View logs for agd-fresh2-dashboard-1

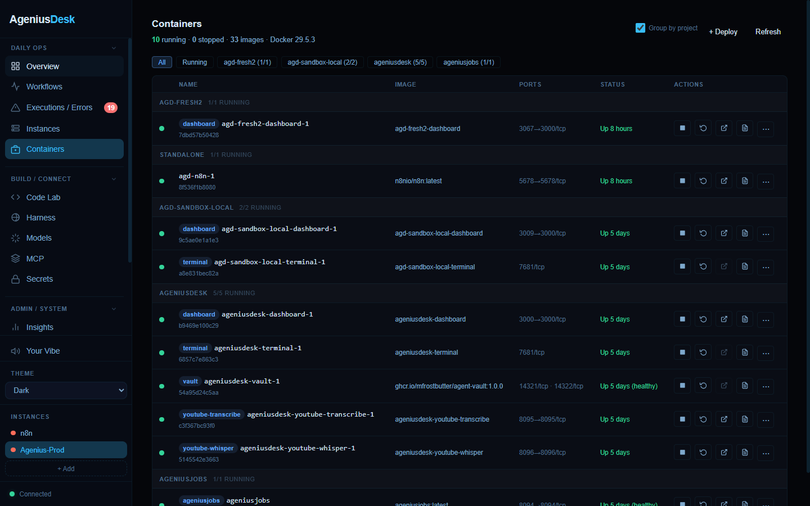point(745,128)
